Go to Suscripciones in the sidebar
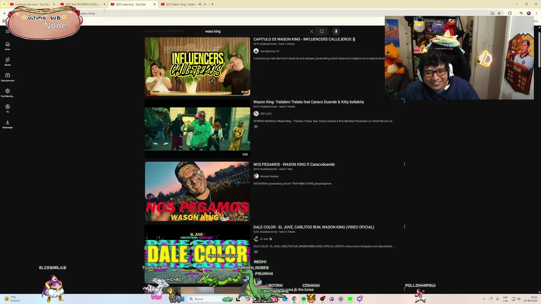541x304 pixels. (x=7, y=77)
